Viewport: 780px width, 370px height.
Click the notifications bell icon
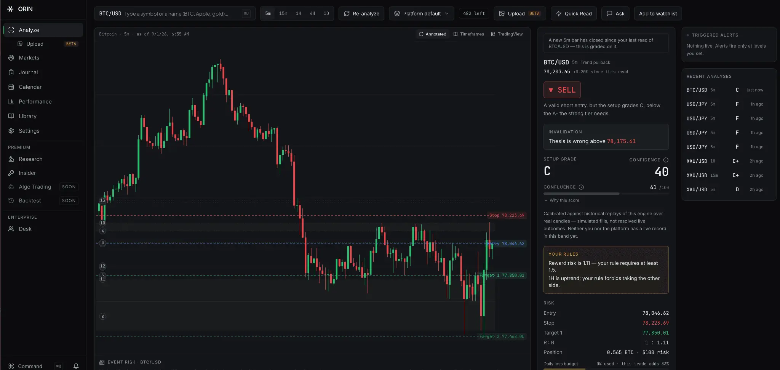(76, 366)
